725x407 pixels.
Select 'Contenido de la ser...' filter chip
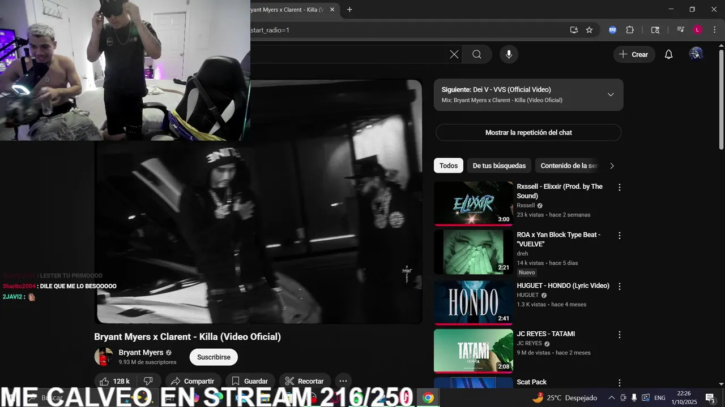coord(569,166)
